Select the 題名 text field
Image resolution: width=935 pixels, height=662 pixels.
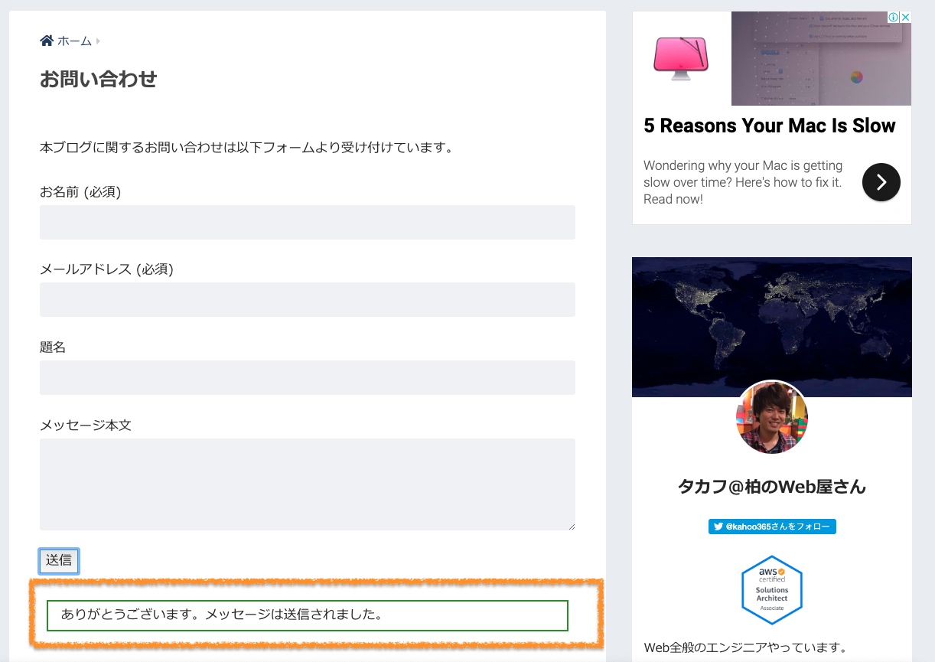coord(307,377)
